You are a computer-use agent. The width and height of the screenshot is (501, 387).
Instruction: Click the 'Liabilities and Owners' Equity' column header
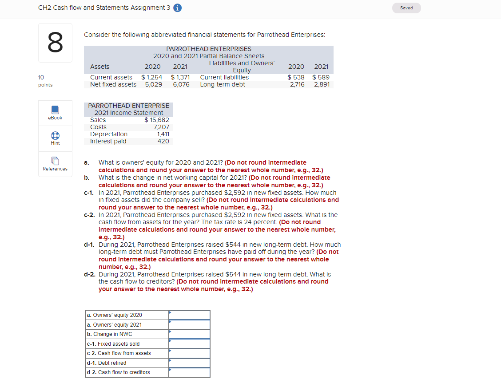coord(242,67)
